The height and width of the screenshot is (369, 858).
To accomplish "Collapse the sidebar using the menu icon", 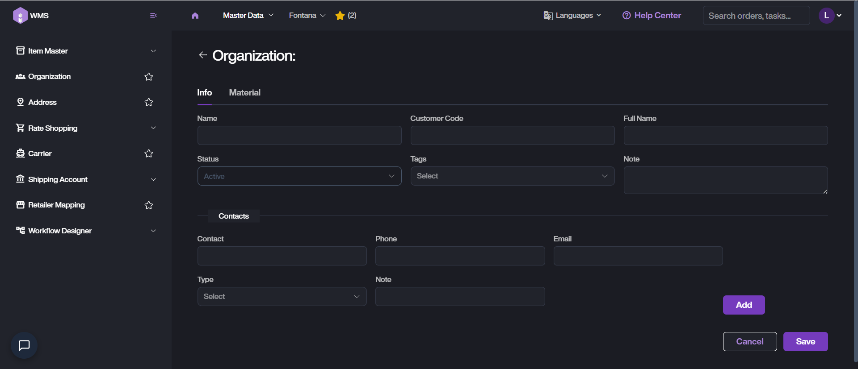I will (x=153, y=16).
